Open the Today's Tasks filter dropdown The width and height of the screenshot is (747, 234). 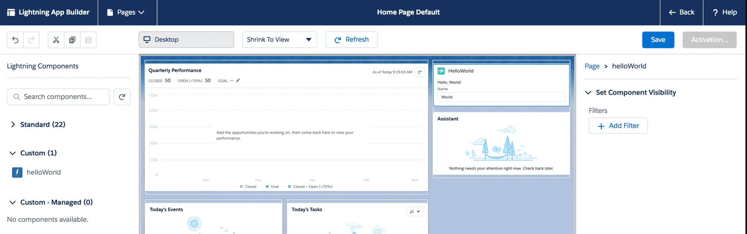click(x=415, y=212)
